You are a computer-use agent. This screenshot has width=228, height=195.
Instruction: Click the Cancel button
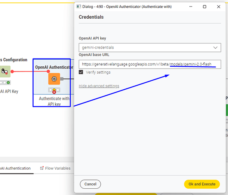click(90, 184)
